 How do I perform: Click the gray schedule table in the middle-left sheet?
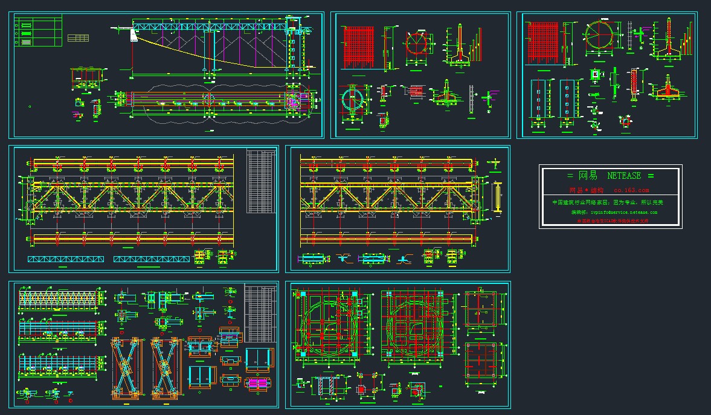tap(261, 181)
